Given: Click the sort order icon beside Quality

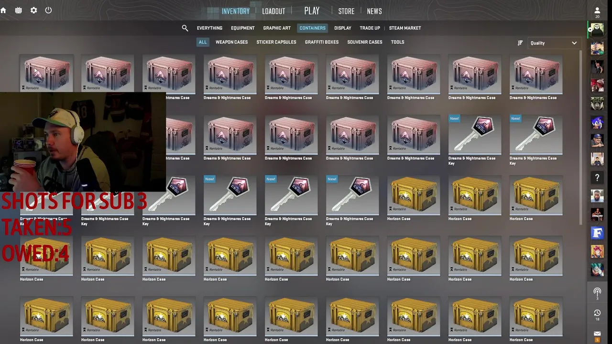Looking at the screenshot, I should 520,43.
